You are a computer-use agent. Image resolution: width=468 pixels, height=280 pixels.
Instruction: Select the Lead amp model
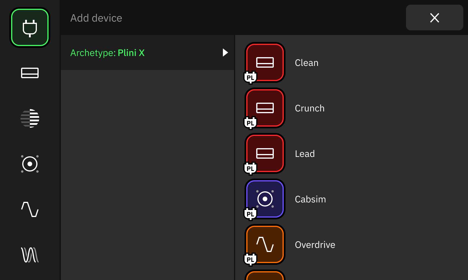(x=305, y=154)
